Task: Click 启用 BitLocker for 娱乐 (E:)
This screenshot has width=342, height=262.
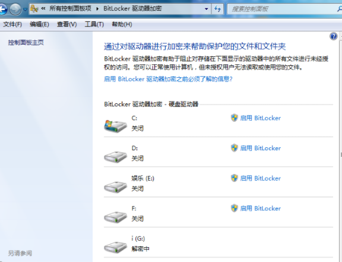Action: pos(260,178)
